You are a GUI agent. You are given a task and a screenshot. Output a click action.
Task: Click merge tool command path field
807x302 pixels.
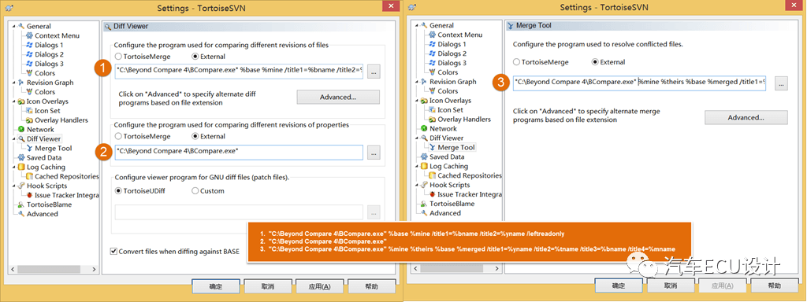(639, 83)
